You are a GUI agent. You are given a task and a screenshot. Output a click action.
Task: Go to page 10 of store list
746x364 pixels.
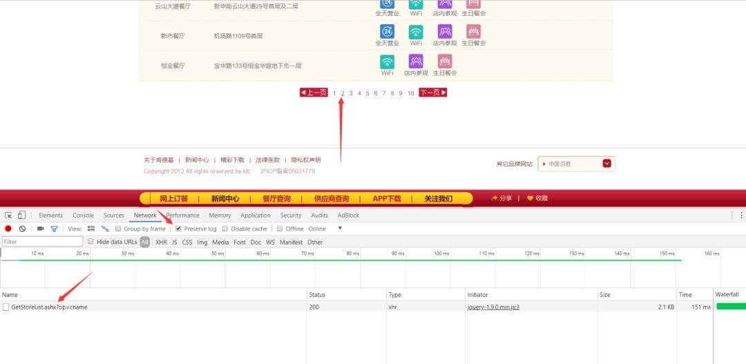[410, 93]
